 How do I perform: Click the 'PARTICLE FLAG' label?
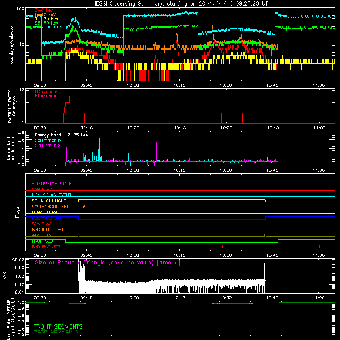(48, 229)
